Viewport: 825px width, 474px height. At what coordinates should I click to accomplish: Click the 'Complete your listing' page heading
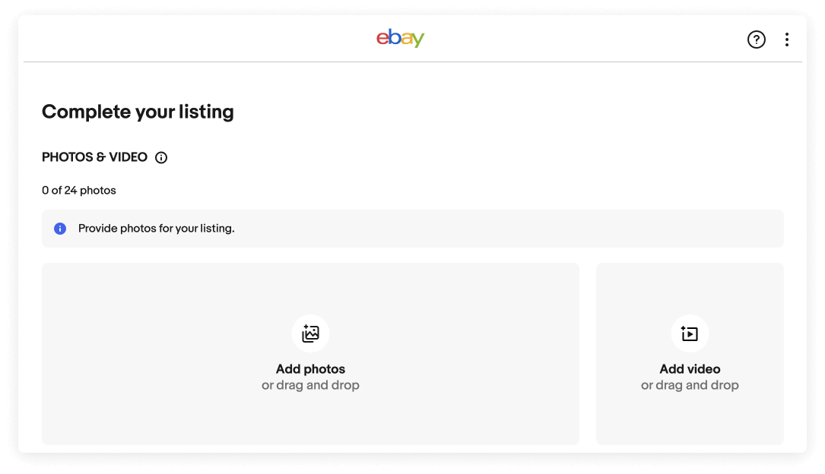point(138,112)
